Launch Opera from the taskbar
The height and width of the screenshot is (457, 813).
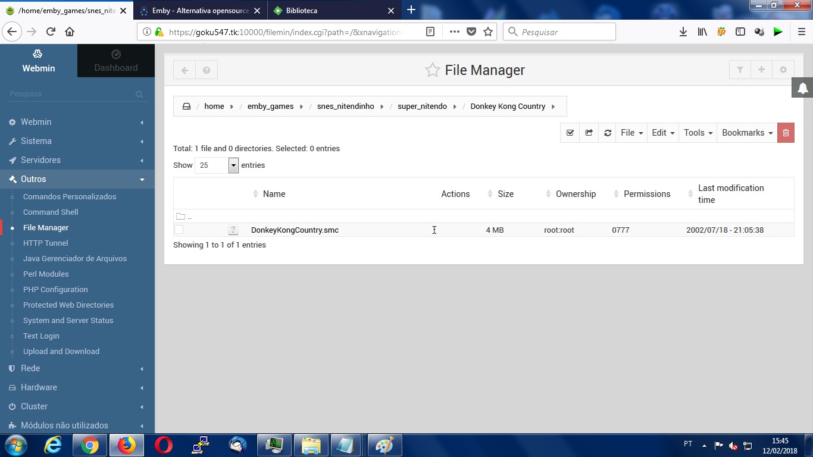tap(164, 445)
